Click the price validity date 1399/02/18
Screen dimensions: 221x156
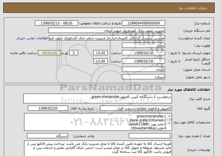[x=144, y=61]
